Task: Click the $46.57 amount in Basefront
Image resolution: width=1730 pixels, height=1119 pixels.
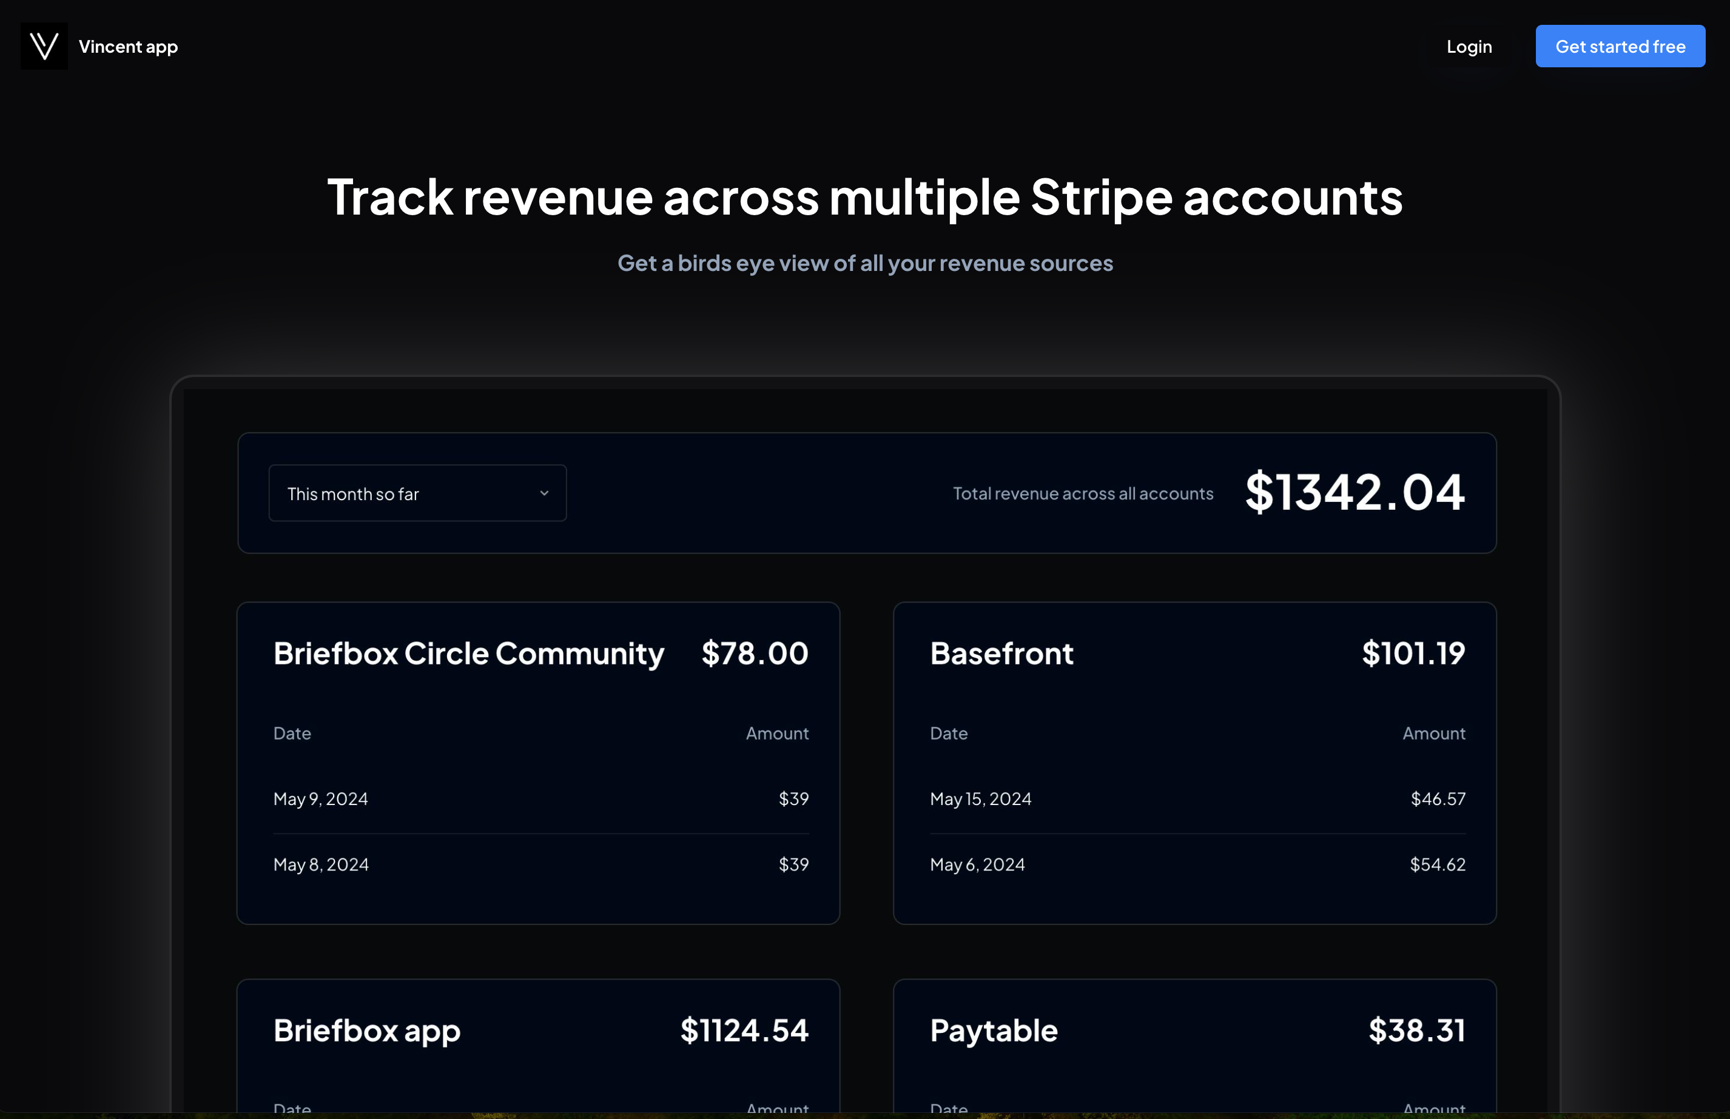Action: click(1438, 798)
